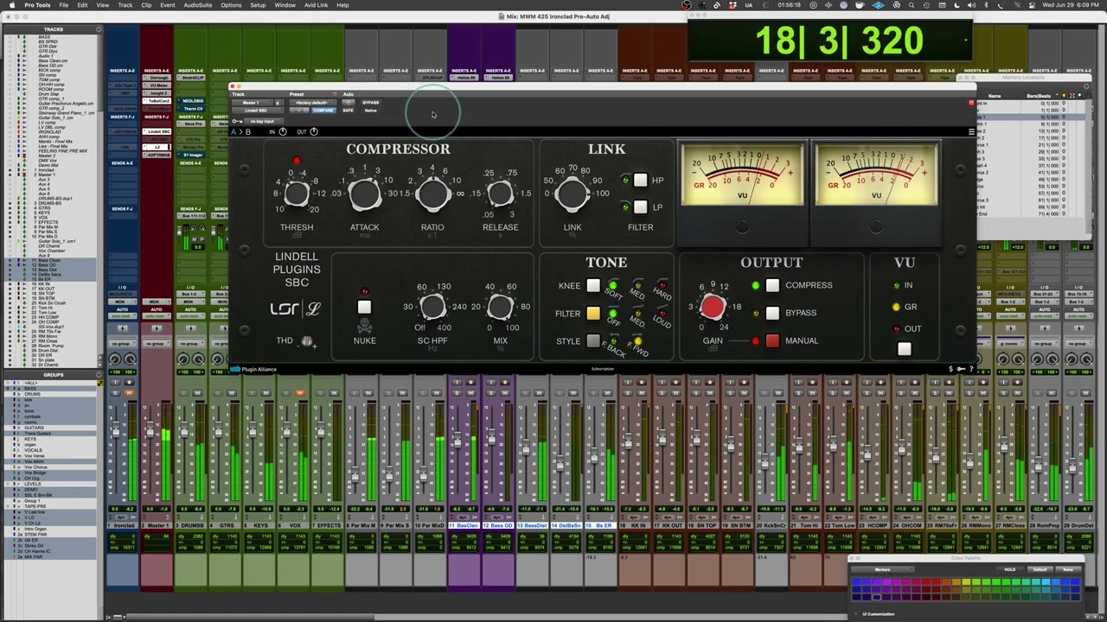Click the coffee cup icon in the menu bar
The height and width of the screenshot is (622, 1107).
pos(860,5)
